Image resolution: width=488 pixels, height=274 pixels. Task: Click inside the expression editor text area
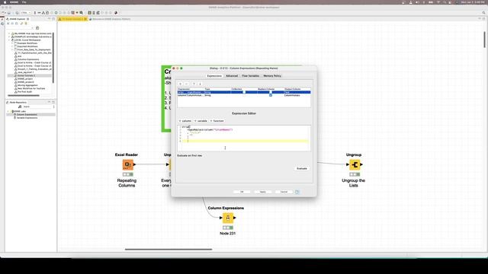(244, 138)
